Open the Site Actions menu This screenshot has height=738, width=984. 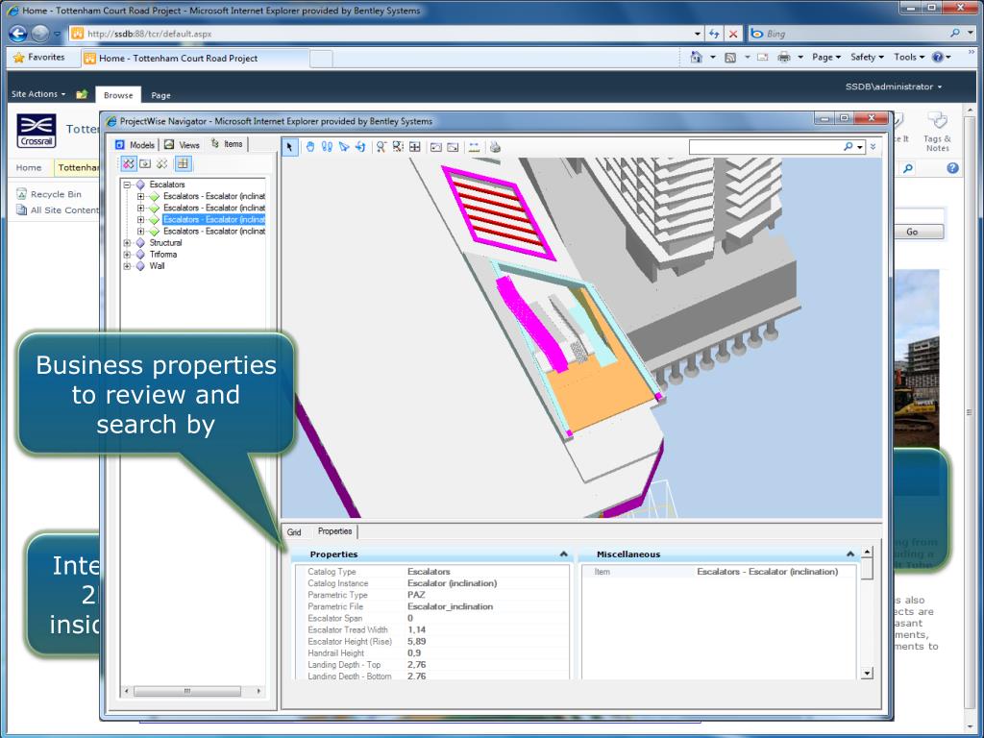pos(37,94)
